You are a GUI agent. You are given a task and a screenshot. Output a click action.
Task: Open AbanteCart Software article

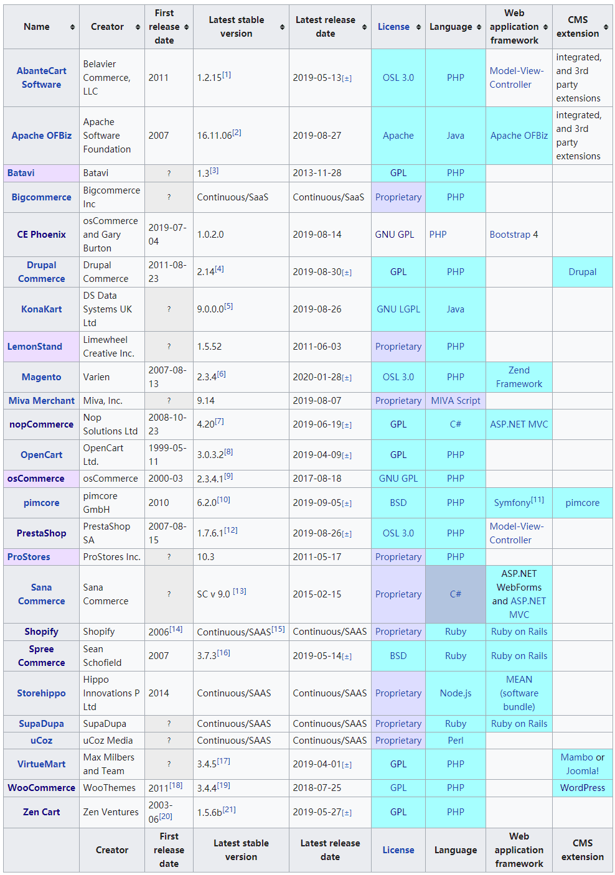(42, 78)
